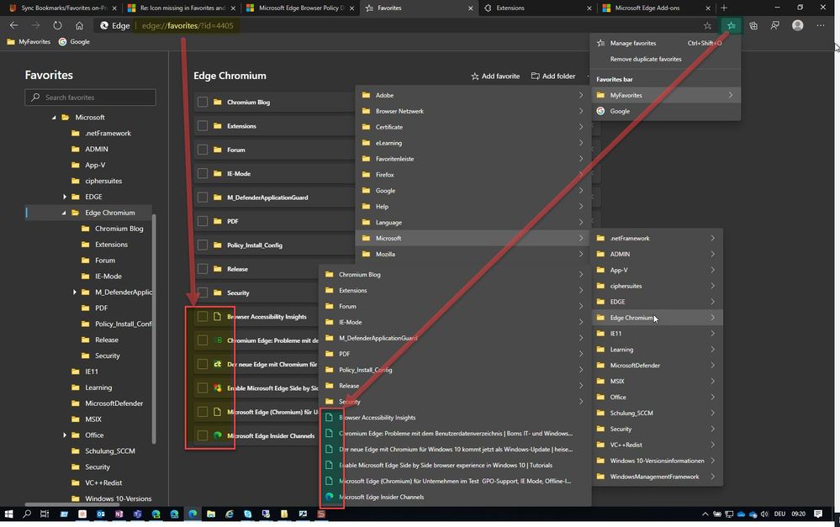The image size is (840, 527).
Task: Open Browser Accessibility Insights menu link
Action: point(456,417)
